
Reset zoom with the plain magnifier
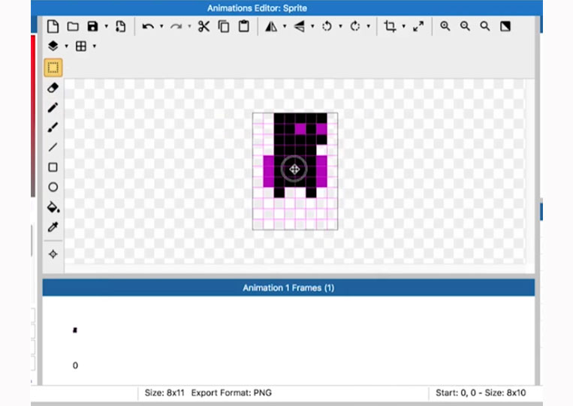(485, 26)
